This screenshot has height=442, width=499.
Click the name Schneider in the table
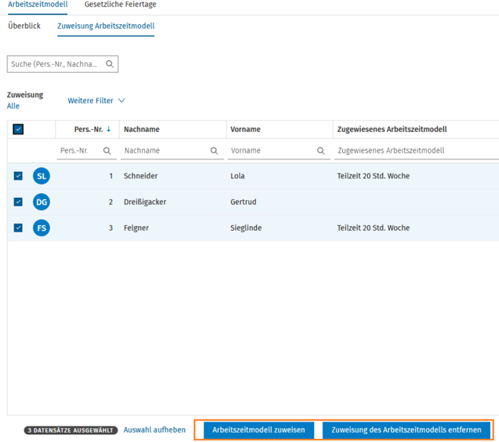click(141, 176)
